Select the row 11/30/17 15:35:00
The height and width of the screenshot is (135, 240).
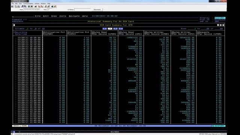[x=119, y=37]
